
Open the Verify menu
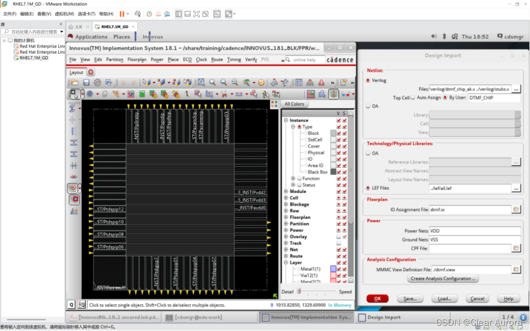251,59
